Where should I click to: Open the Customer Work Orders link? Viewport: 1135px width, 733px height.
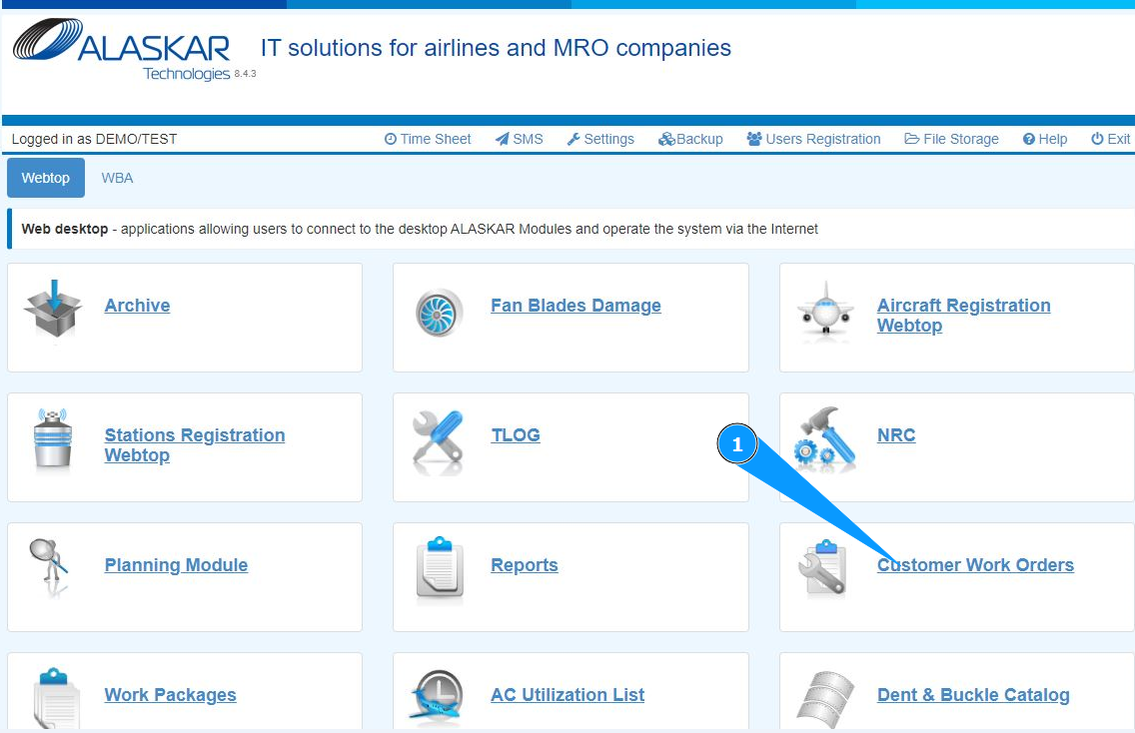click(976, 565)
